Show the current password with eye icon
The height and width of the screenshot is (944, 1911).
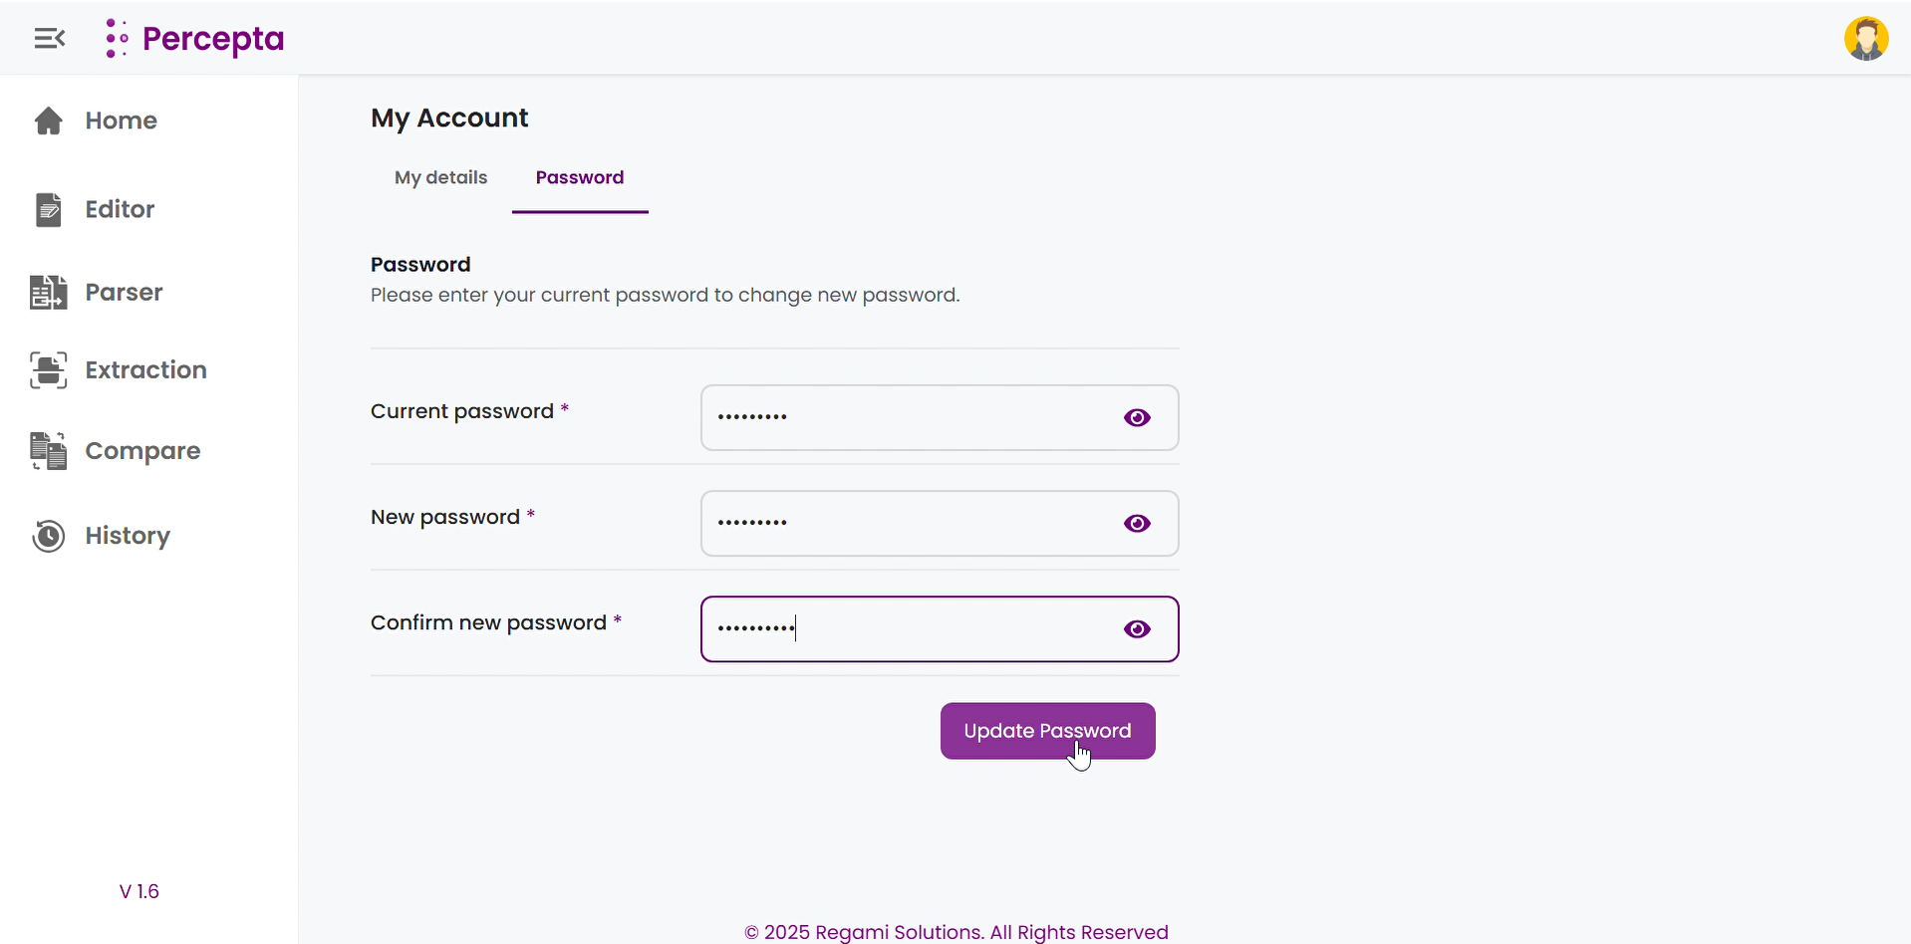(x=1137, y=418)
